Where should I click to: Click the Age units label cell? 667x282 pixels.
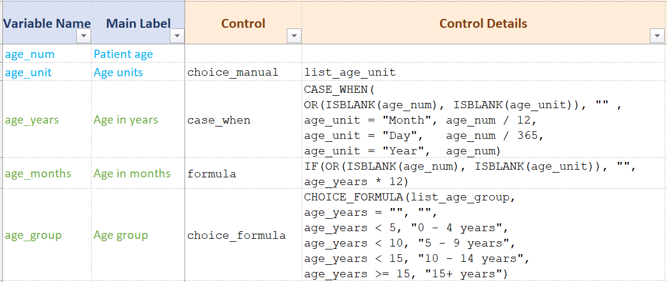point(138,72)
